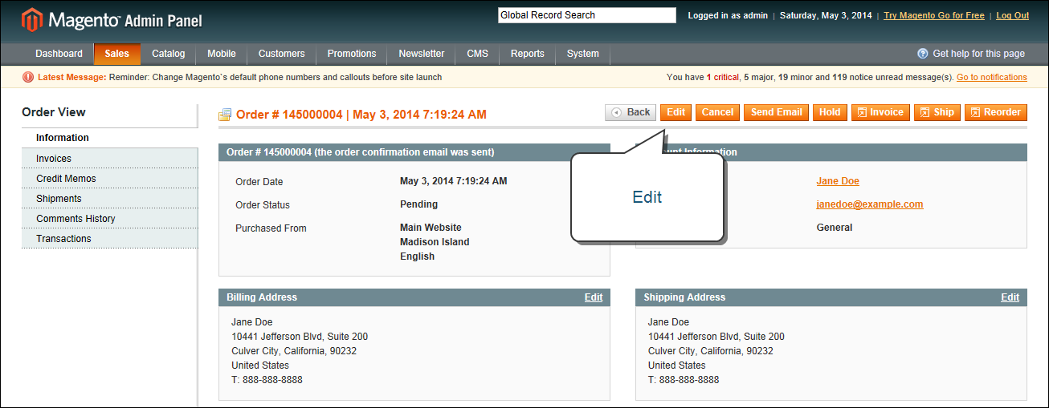Click the latest message warning icon

[28, 77]
